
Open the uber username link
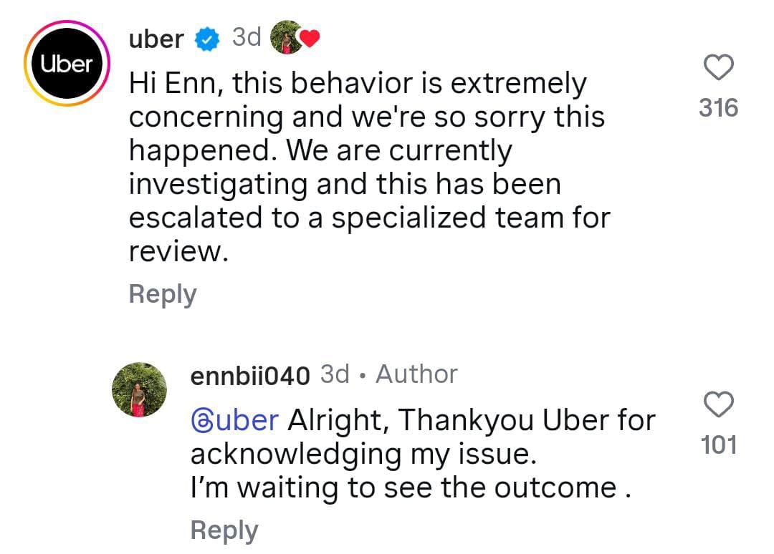[156, 40]
